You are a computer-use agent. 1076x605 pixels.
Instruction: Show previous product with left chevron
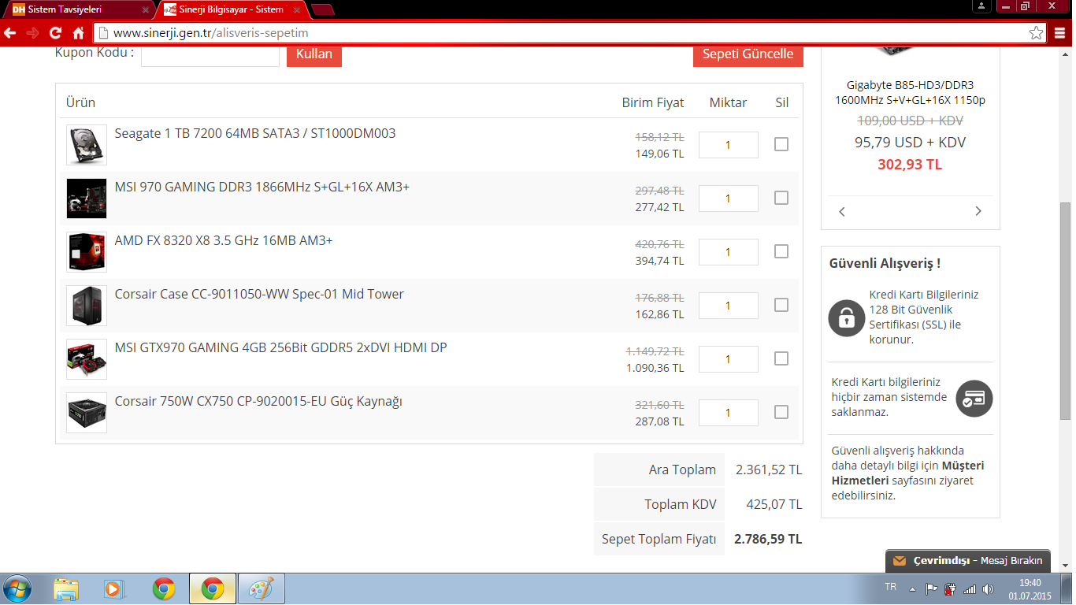click(842, 211)
